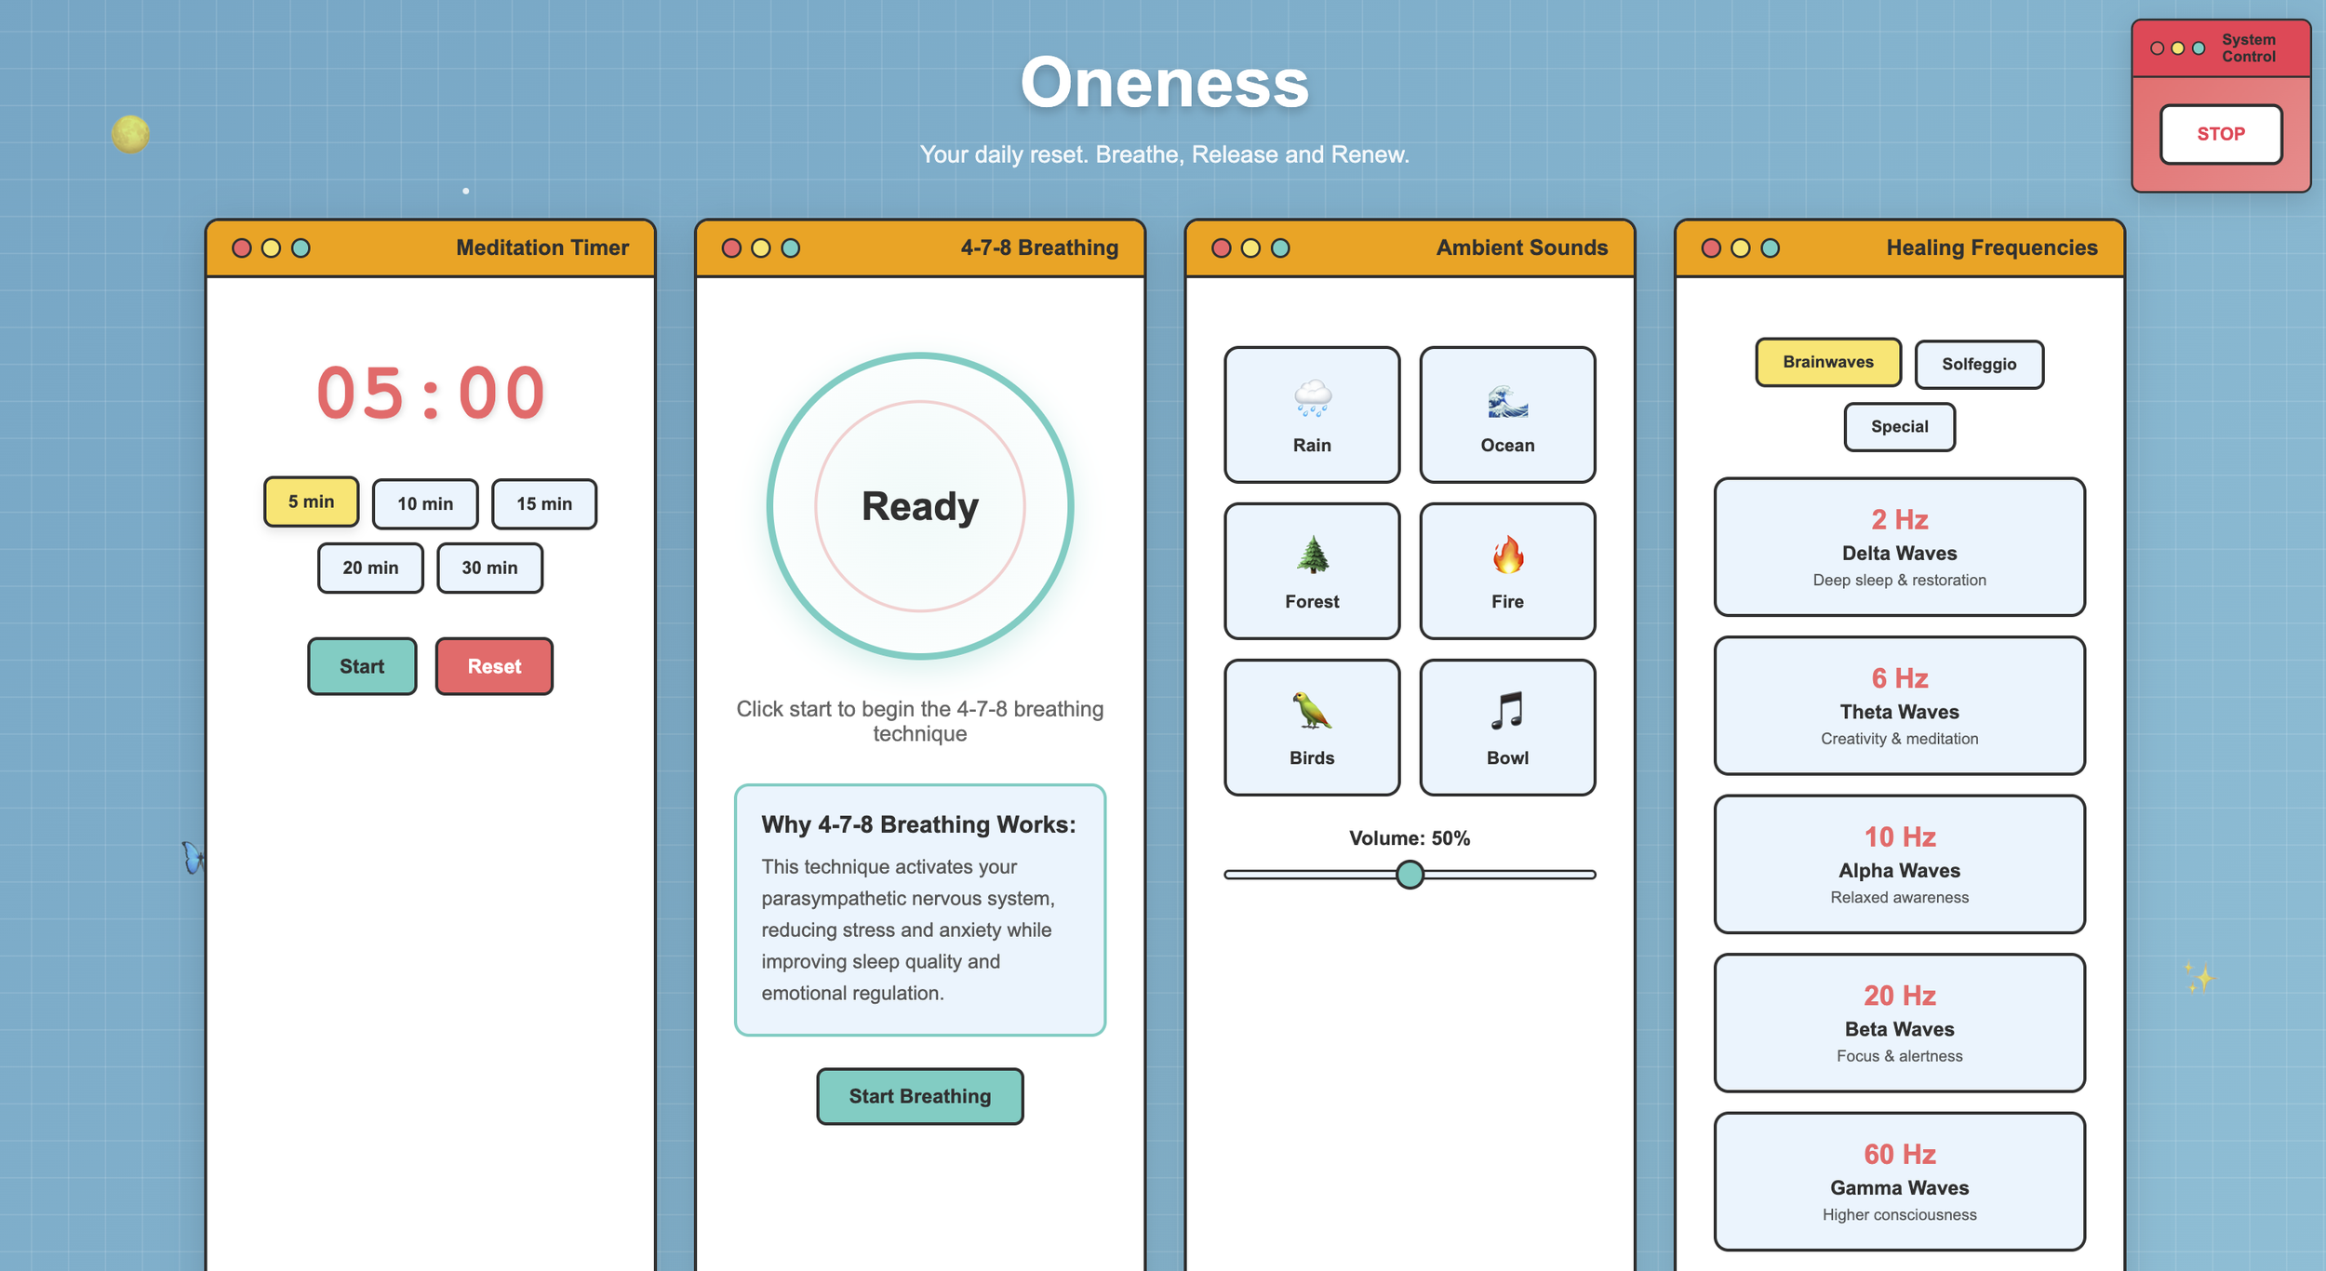Turn on the Forest sound
This screenshot has width=2326, height=1271.
coord(1311,571)
